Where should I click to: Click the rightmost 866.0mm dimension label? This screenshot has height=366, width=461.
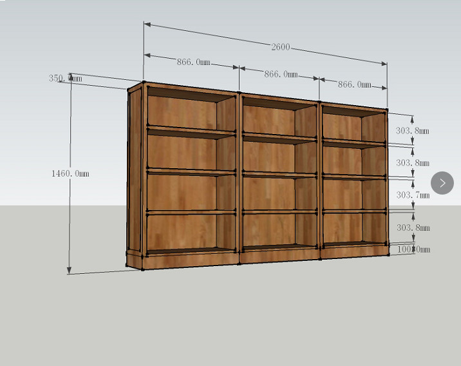click(x=355, y=84)
